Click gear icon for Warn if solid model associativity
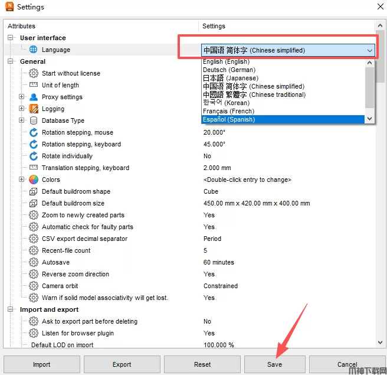 (33, 298)
